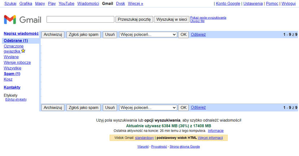Focus the mail search input field
Image resolution: width=299 pixels, height=156 pixels.
[81, 19]
